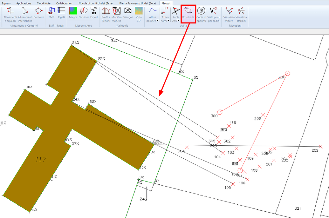Open the Mappa tool

click(73, 13)
